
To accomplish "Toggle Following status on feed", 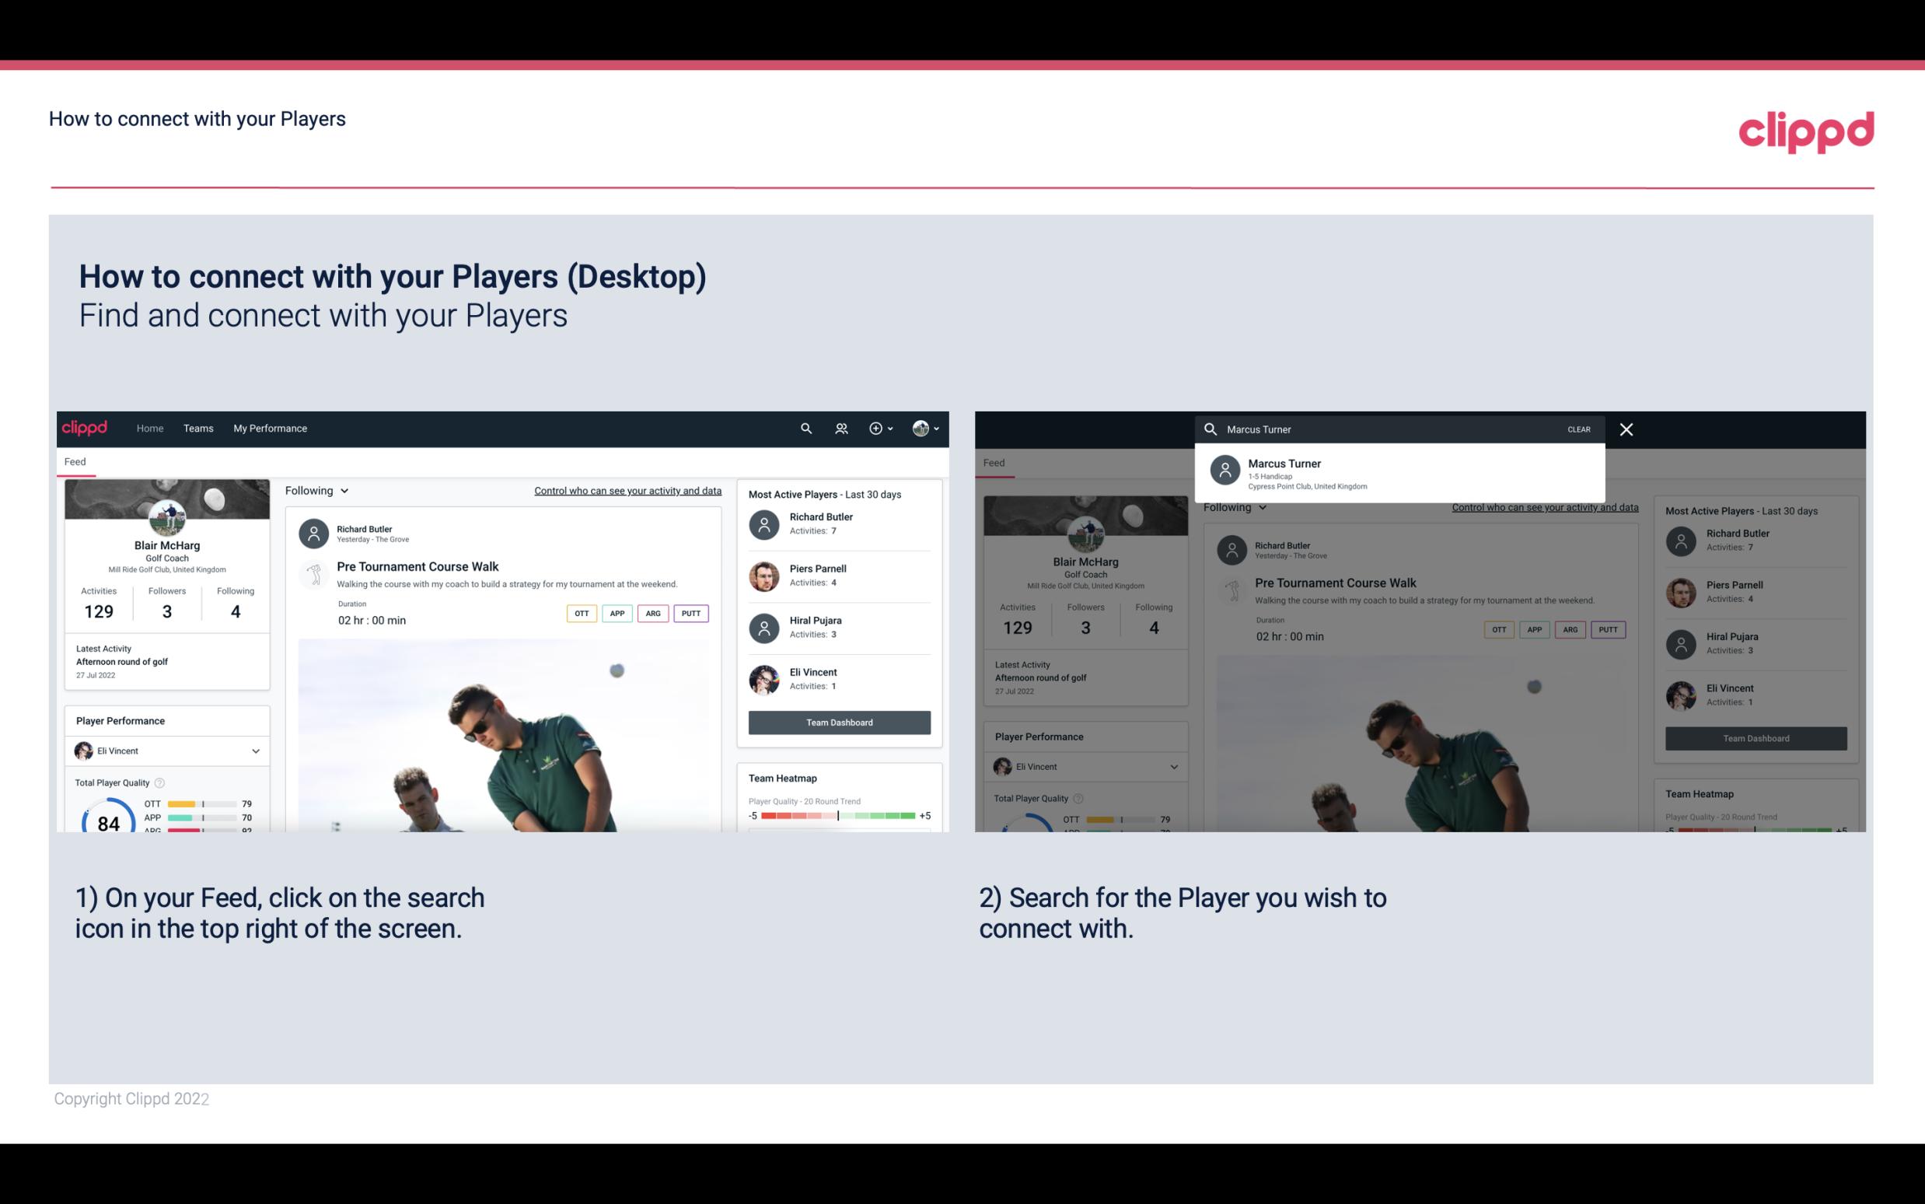I will (x=316, y=490).
